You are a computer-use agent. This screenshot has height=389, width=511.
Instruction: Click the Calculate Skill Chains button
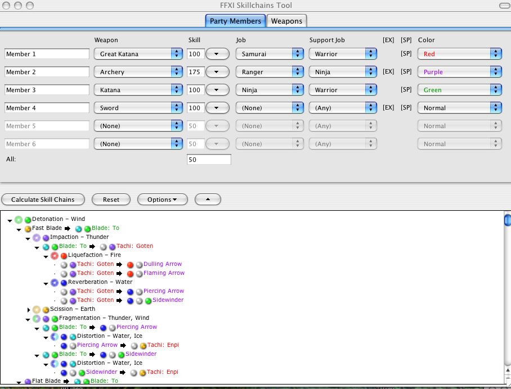pos(43,200)
